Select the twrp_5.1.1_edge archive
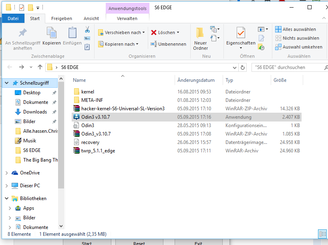Image resolution: width=328 pixels, height=245 pixels. click(x=186, y=151)
